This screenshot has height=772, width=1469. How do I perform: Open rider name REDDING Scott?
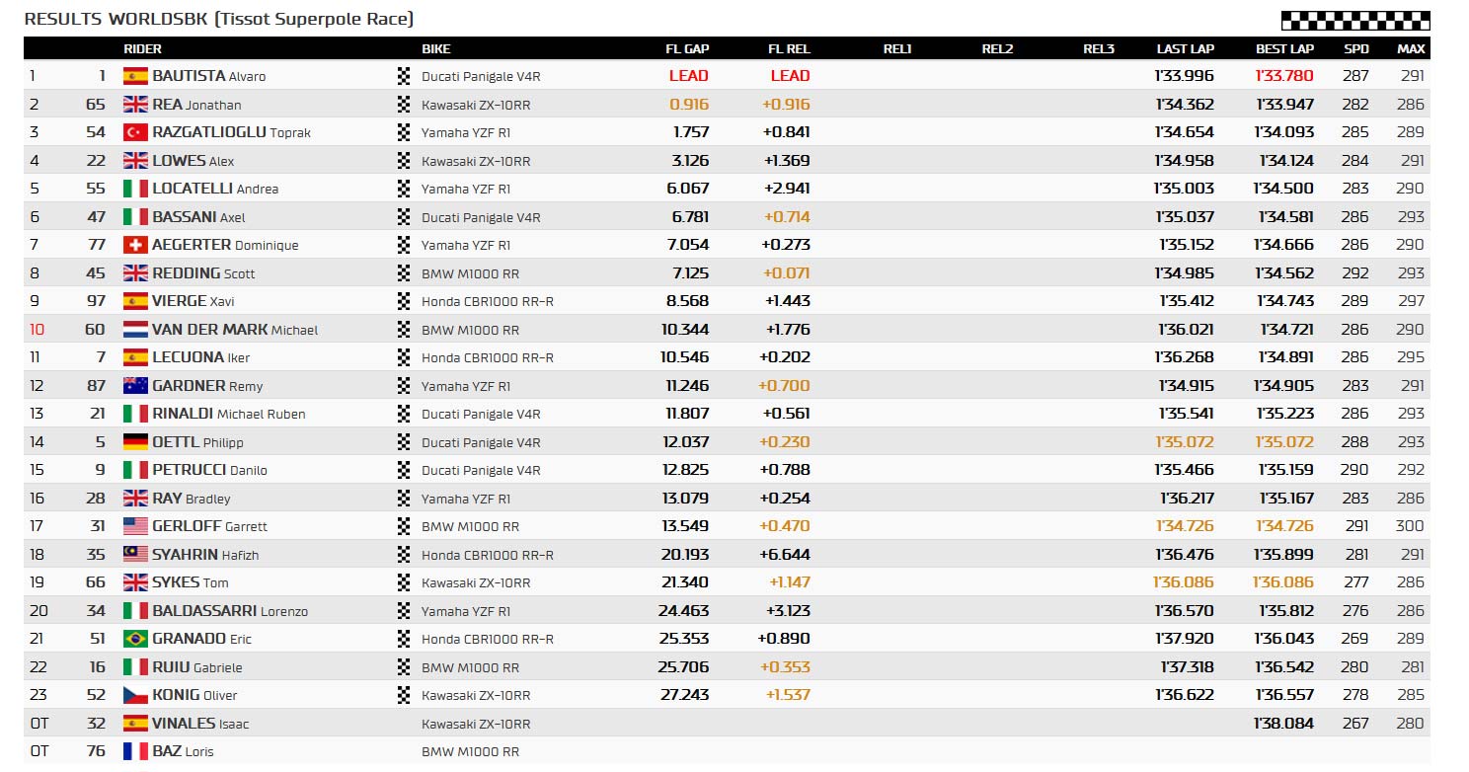(x=198, y=273)
